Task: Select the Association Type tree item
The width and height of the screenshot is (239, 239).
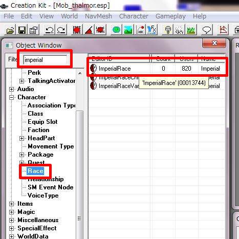Action: [x=51, y=105]
